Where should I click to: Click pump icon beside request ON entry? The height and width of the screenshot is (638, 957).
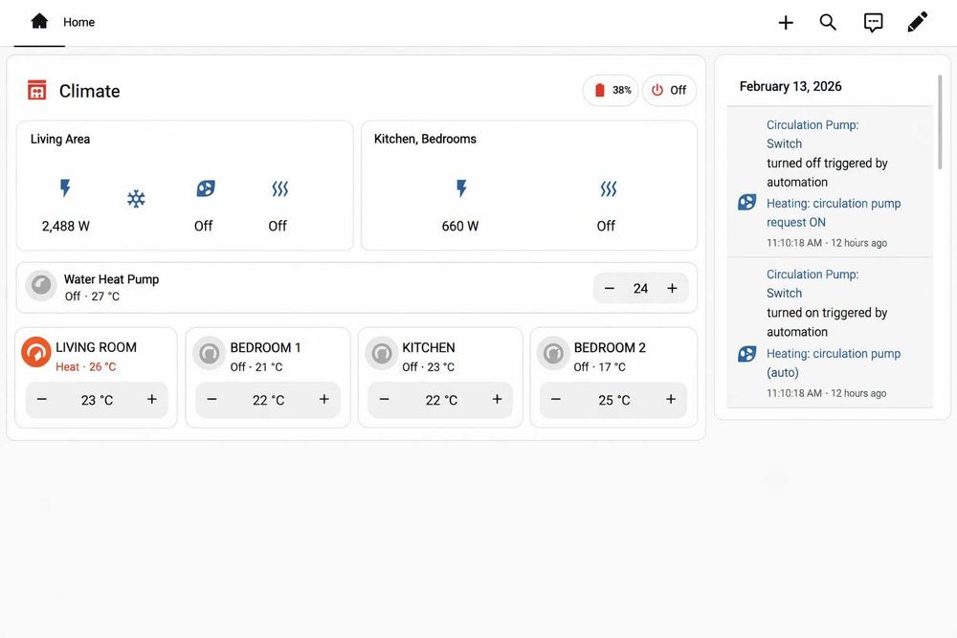pyautogui.click(x=747, y=203)
